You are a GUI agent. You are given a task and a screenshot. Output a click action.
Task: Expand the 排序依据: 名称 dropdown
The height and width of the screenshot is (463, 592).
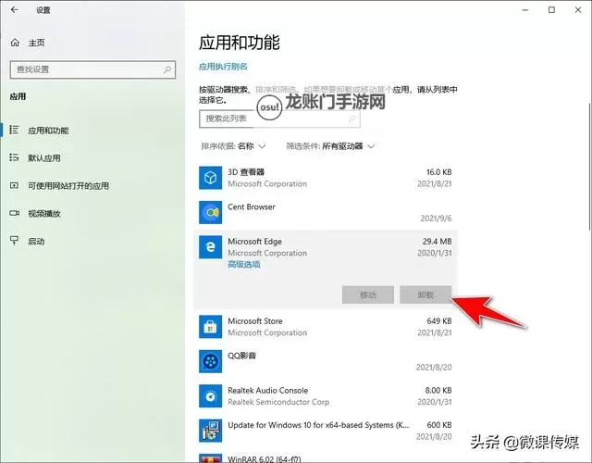click(x=233, y=146)
